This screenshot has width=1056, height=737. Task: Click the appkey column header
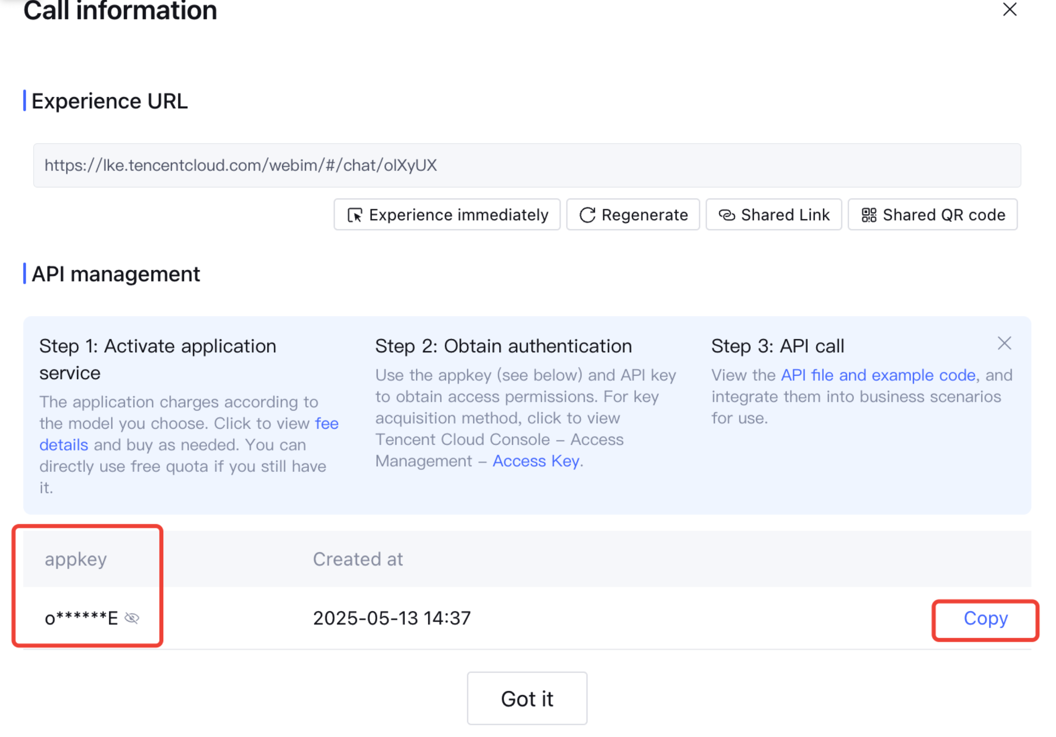(x=76, y=559)
